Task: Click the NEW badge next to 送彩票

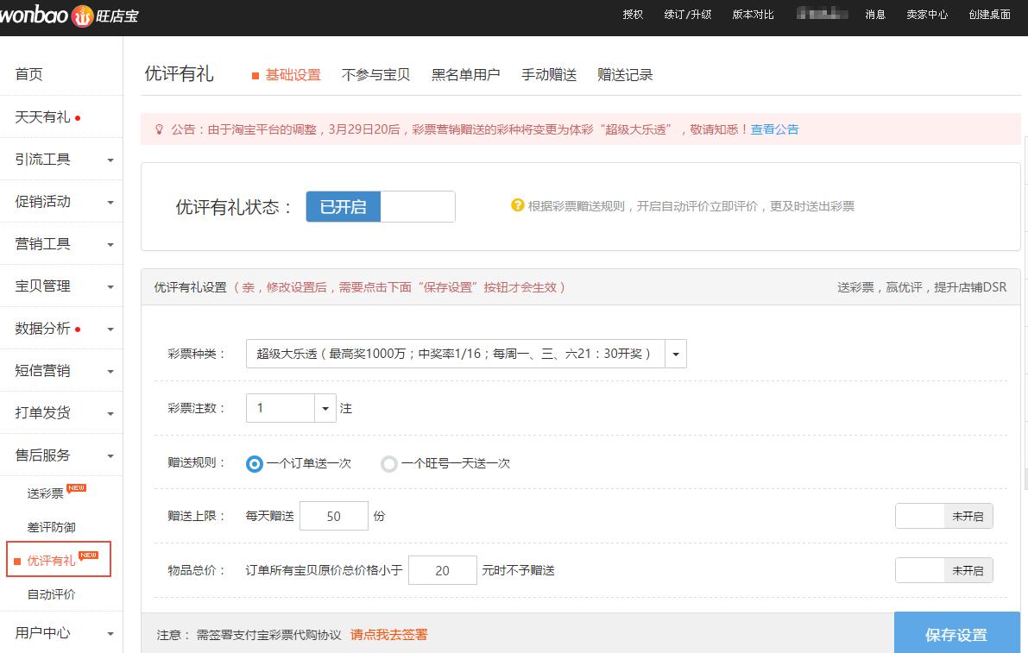Action: pyautogui.click(x=76, y=487)
